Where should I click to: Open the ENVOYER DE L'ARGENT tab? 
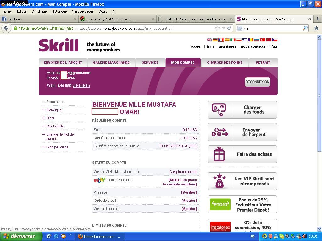63,62
